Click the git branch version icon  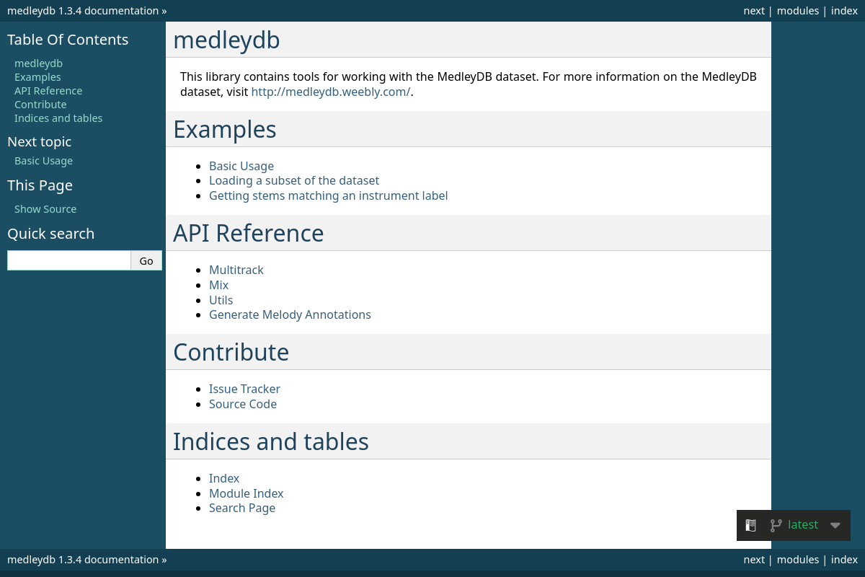(776, 525)
